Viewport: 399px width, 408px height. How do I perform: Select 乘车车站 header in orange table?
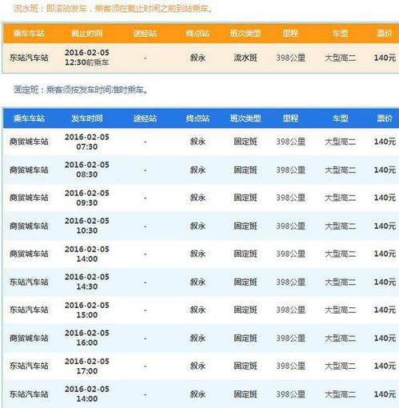(x=29, y=34)
